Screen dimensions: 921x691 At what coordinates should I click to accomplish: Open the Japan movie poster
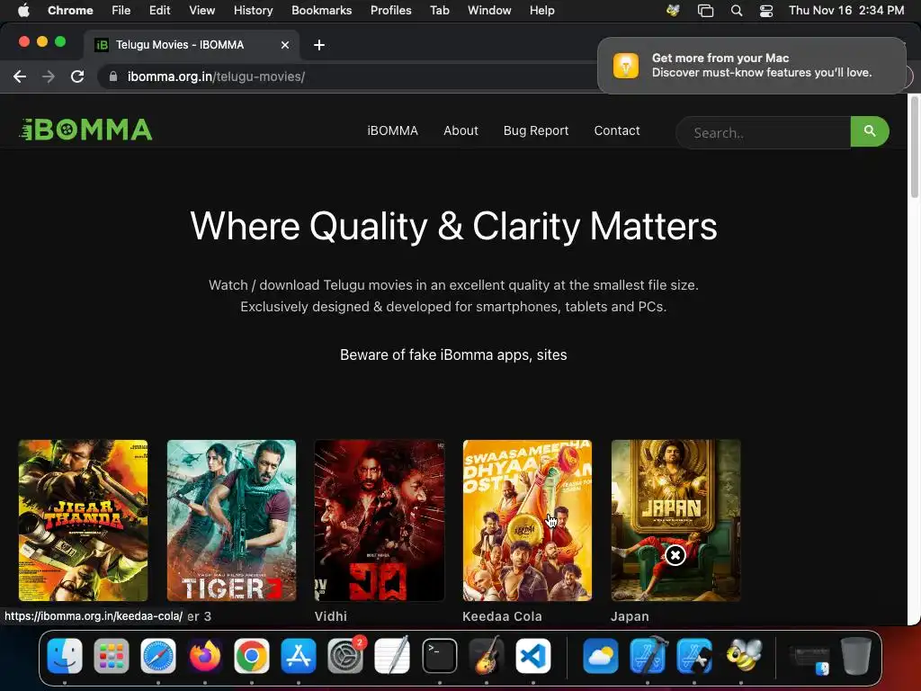(675, 520)
